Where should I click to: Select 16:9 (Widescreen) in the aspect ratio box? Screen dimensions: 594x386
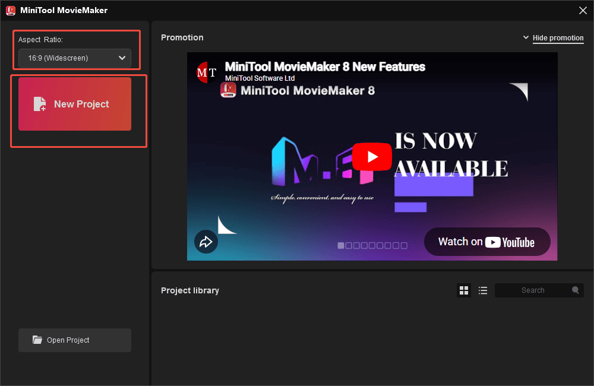tap(74, 58)
